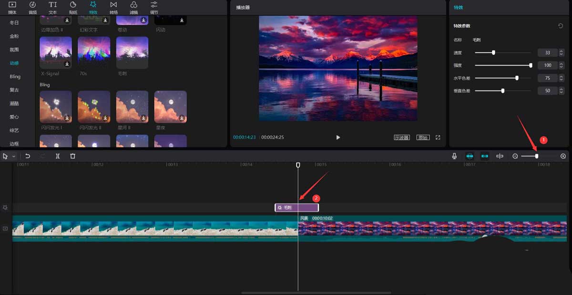Click the 水平色差 slider handle
The image size is (572, 295).
click(x=517, y=78)
